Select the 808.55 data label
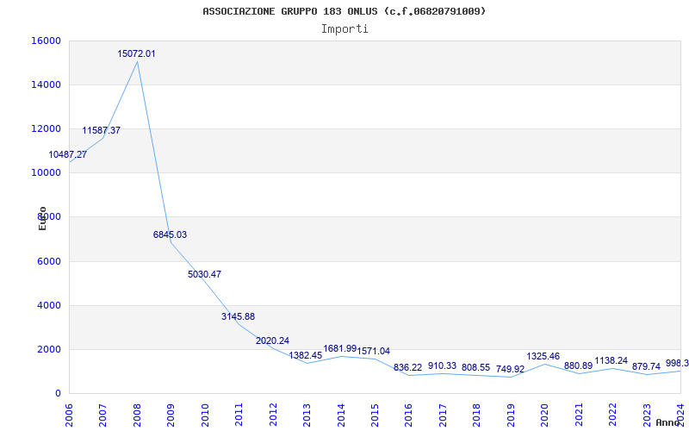 (476, 368)
